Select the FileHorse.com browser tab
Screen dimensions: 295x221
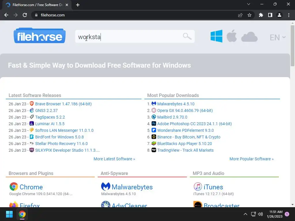tap(37, 5)
